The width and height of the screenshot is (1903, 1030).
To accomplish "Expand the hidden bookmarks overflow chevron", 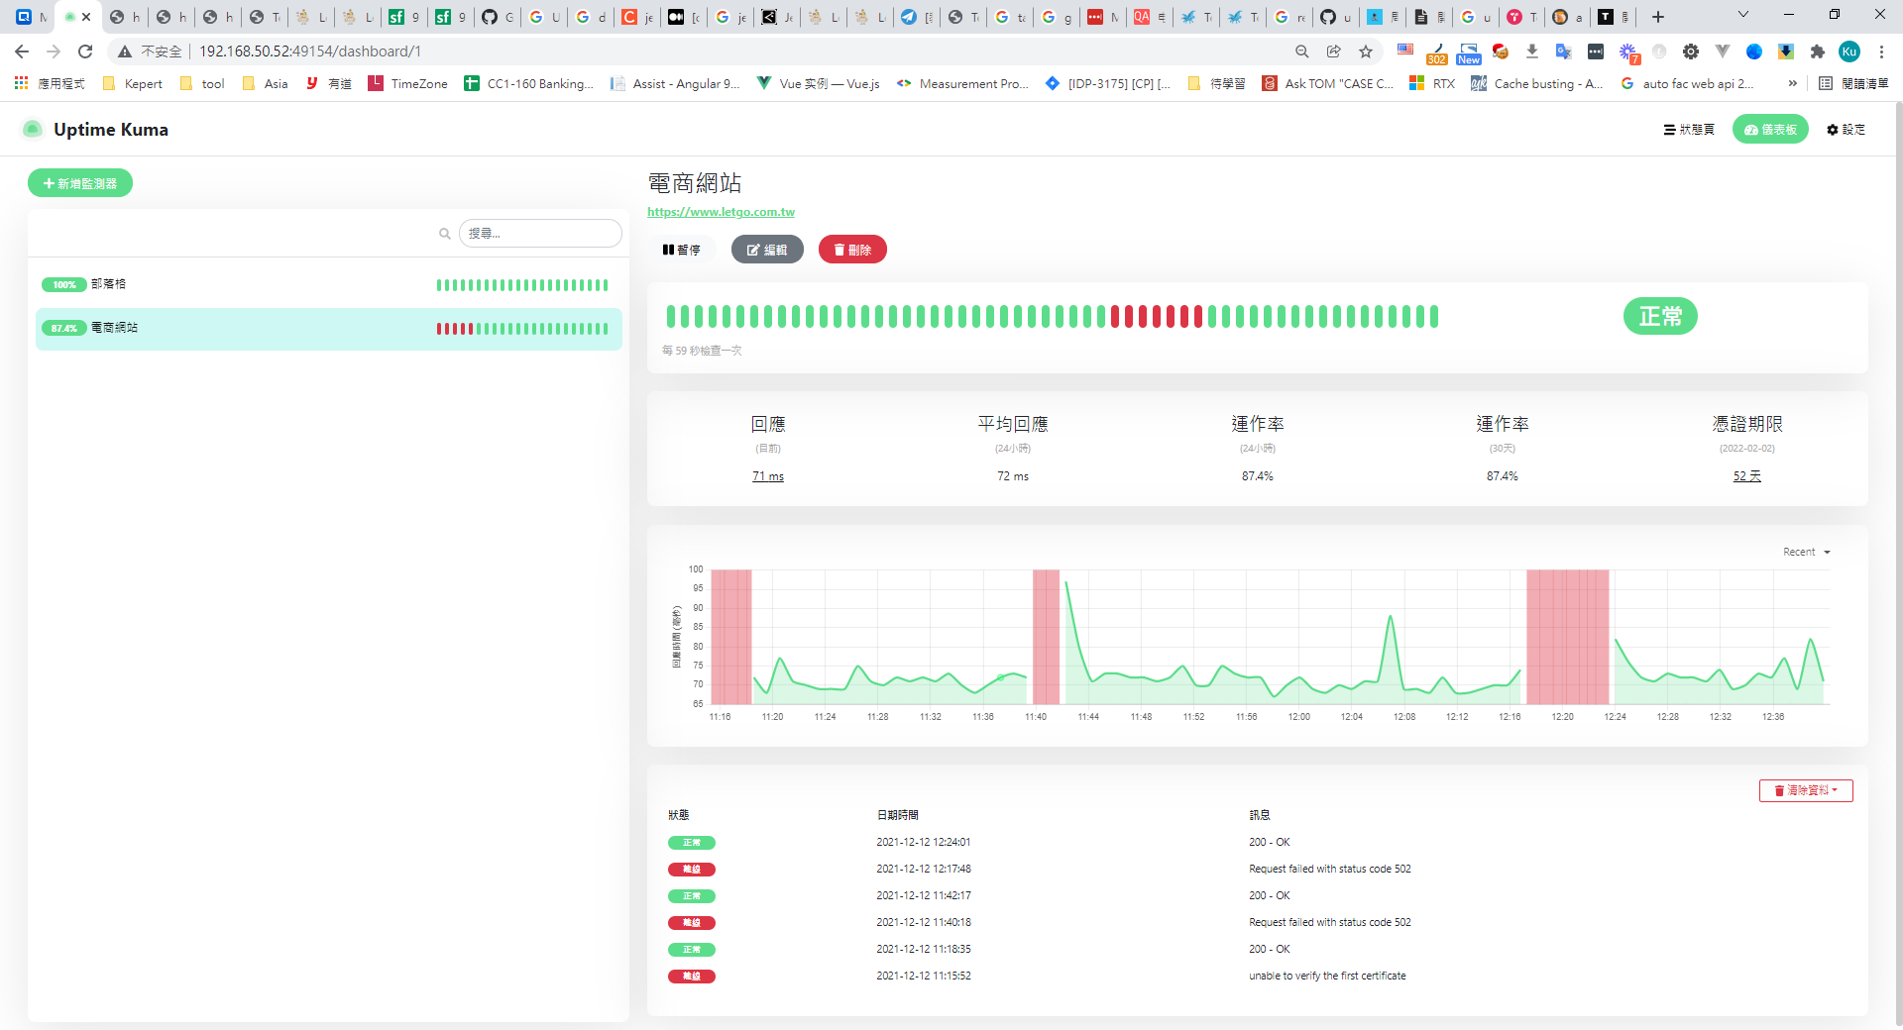I will tap(1792, 84).
